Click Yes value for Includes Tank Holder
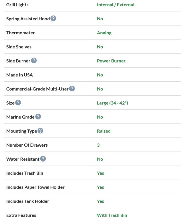This screenshot has width=184, height=224. (100, 201)
